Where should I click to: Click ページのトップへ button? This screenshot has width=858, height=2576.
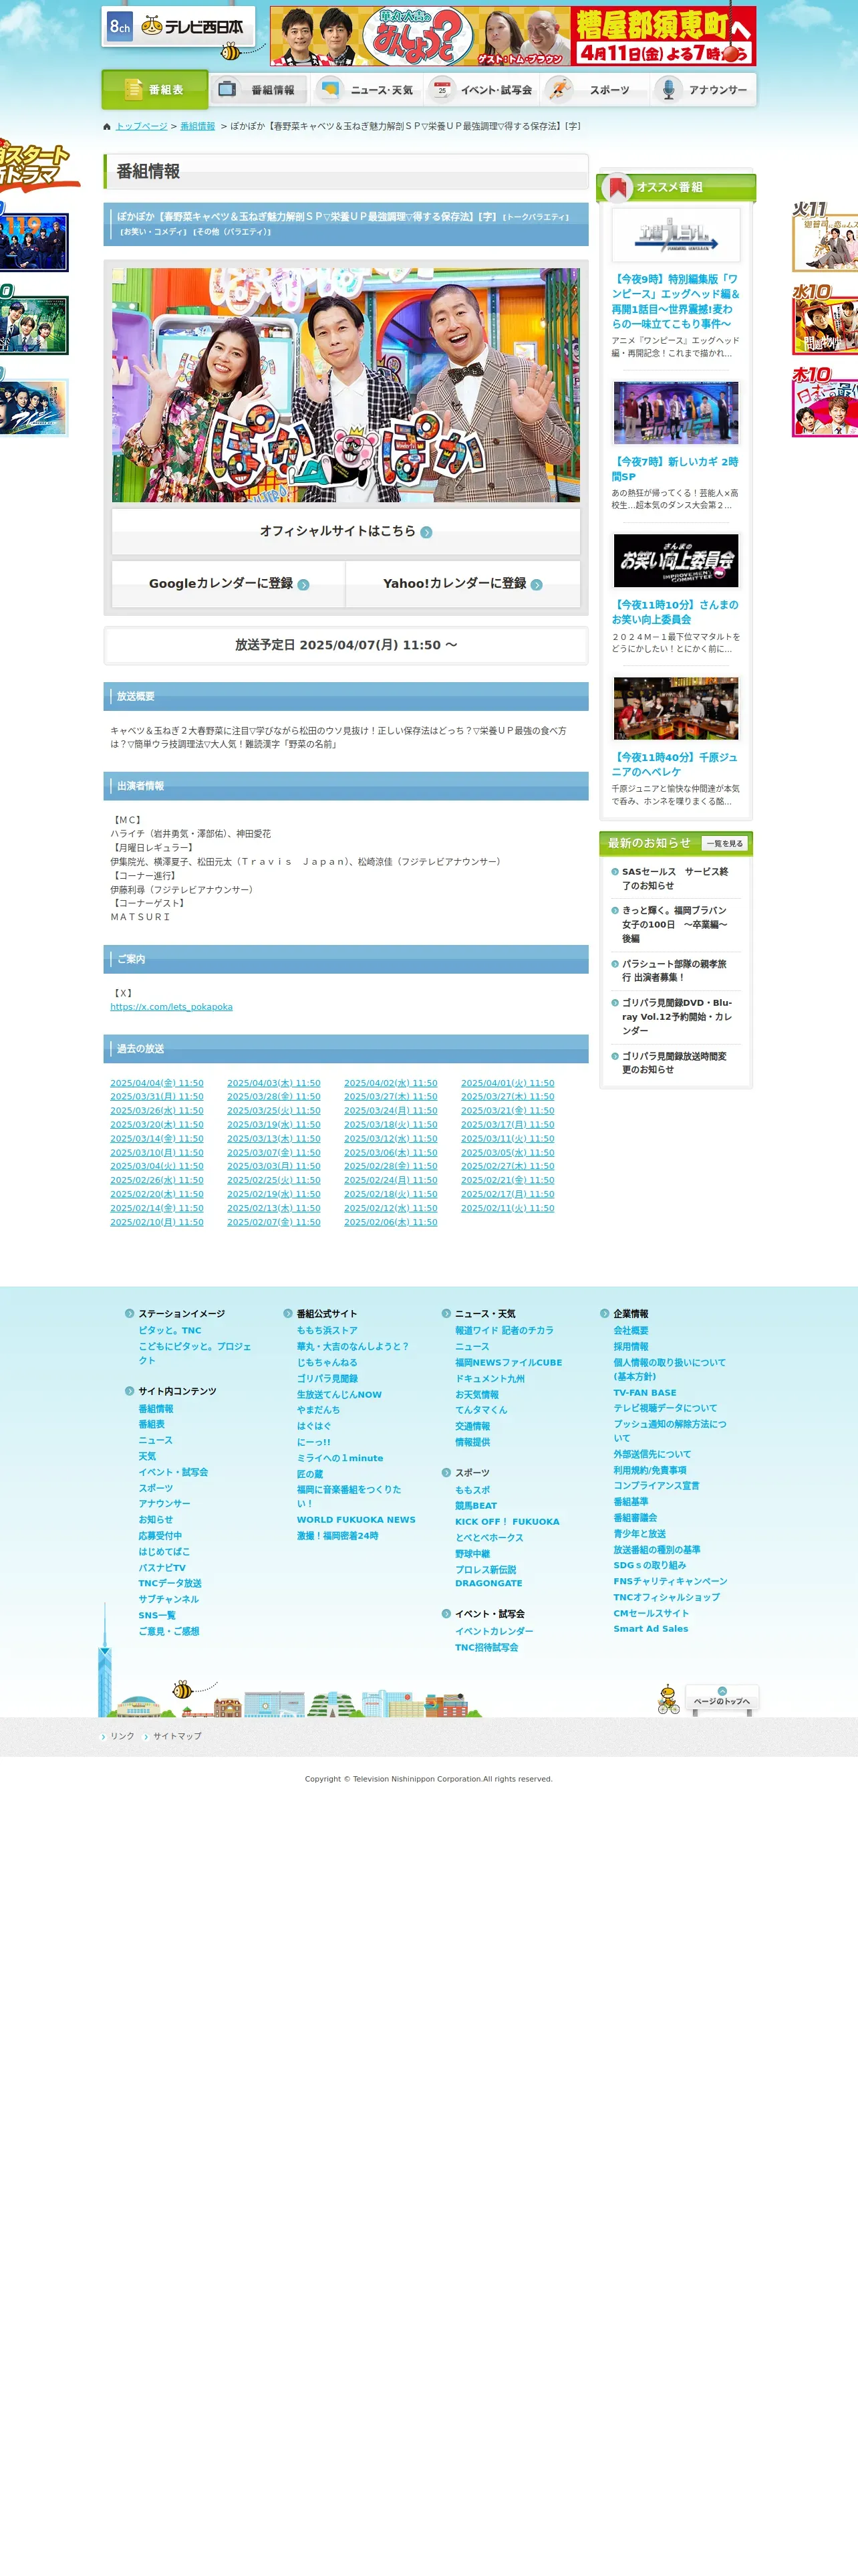721,1700
